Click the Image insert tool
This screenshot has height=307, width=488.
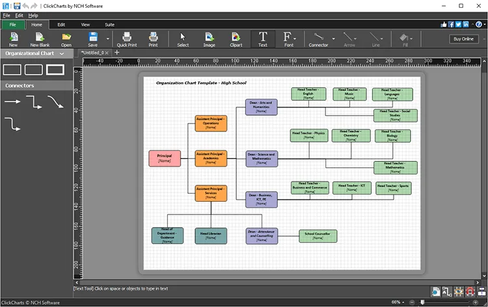209,39
